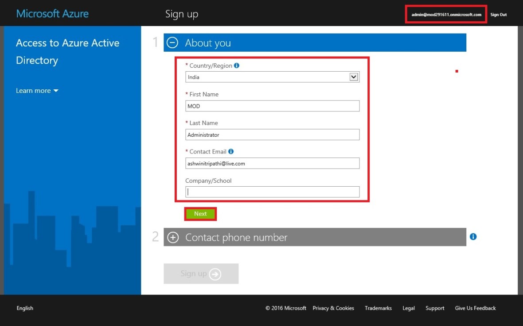Click the admin account email
The width and height of the screenshot is (523, 326).
coord(446,15)
